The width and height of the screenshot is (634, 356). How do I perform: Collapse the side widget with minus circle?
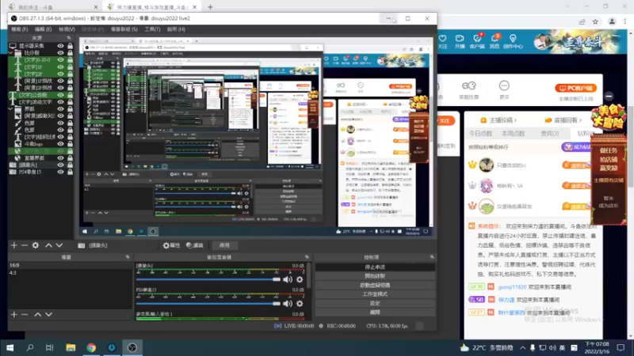click(609, 96)
